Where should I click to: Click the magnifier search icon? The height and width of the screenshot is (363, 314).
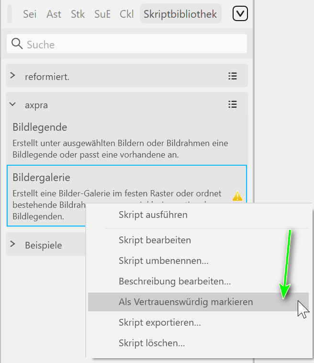click(x=17, y=44)
